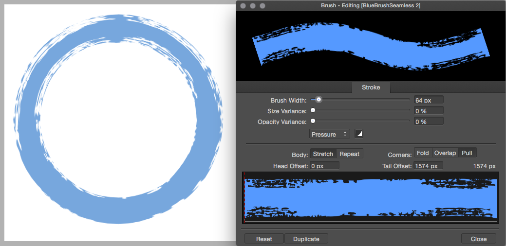This screenshot has height=246, width=506.
Task: Click the Close button
Action: click(x=479, y=239)
